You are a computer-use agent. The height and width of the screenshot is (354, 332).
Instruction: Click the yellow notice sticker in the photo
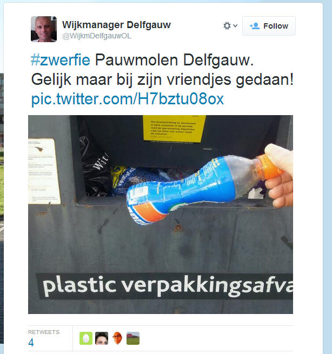pos(174,129)
